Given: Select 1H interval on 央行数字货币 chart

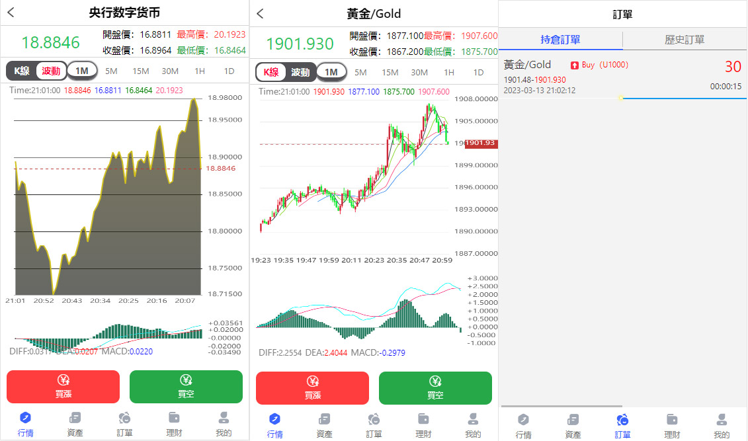Looking at the screenshot, I should point(200,71).
